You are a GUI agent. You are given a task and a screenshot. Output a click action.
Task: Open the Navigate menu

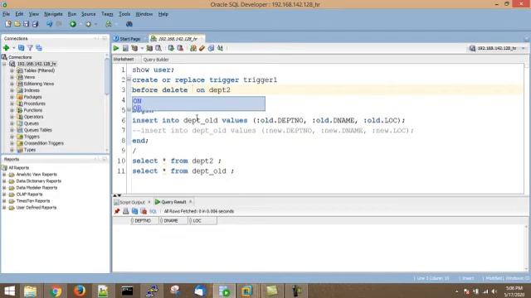coord(53,14)
